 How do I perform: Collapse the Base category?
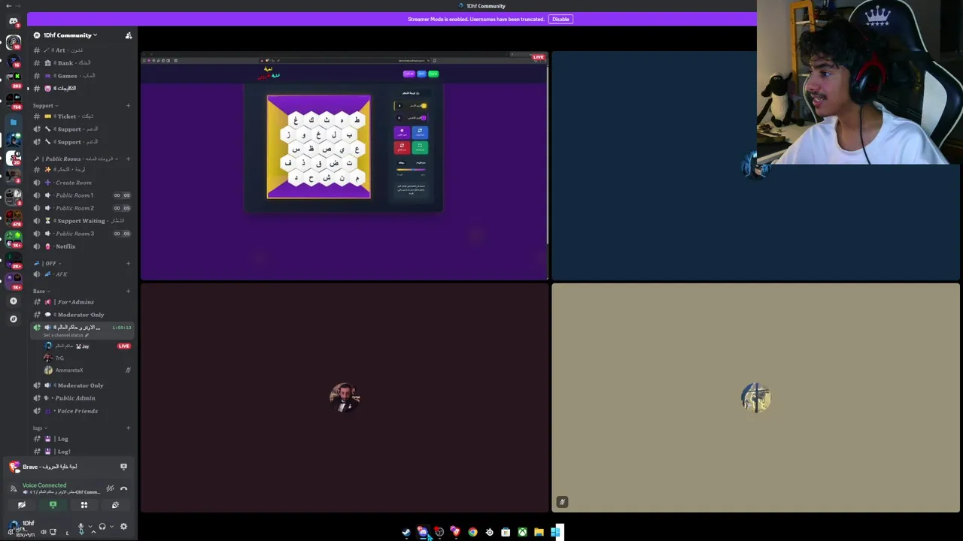tap(41, 291)
